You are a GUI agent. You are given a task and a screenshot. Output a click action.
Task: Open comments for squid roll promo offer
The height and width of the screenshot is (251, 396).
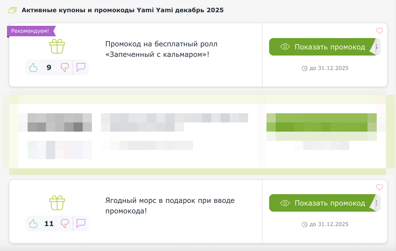[81, 67]
